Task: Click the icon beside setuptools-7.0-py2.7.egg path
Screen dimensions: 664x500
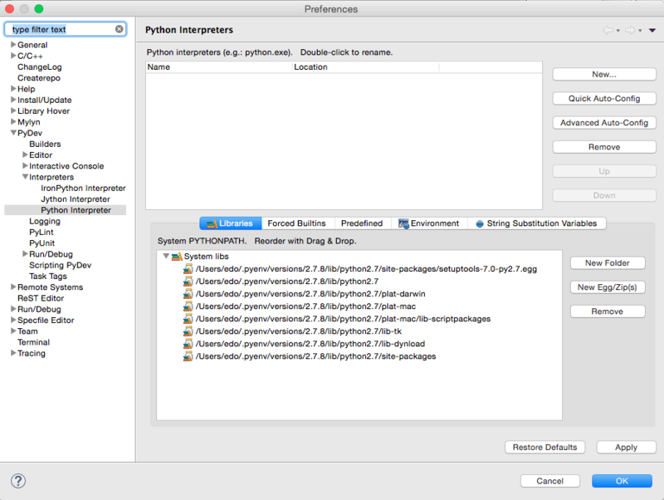Action: point(188,269)
